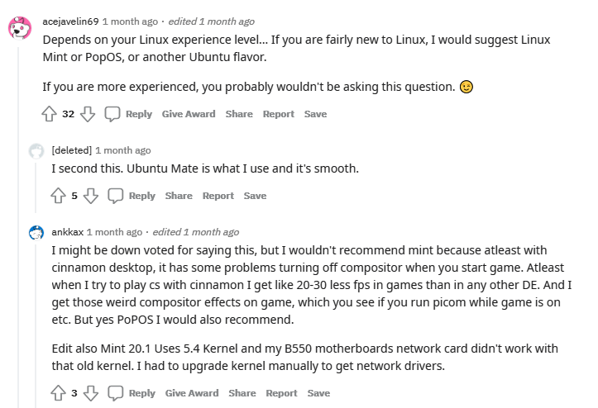Image resolution: width=598 pixels, height=408 pixels.
Task: Open acejavelin69's avatar profile picture
Action: [x=20, y=29]
